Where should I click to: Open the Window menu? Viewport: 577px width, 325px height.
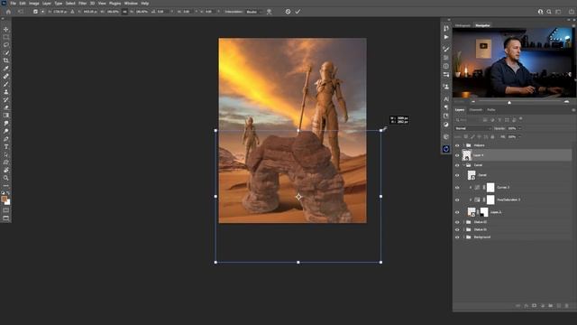131,4
